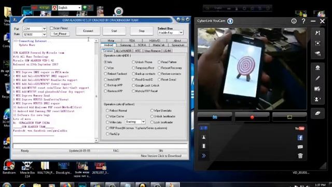Click YouCam webcam preview image
Screen dimensions: 332x187
pos(252,69)
